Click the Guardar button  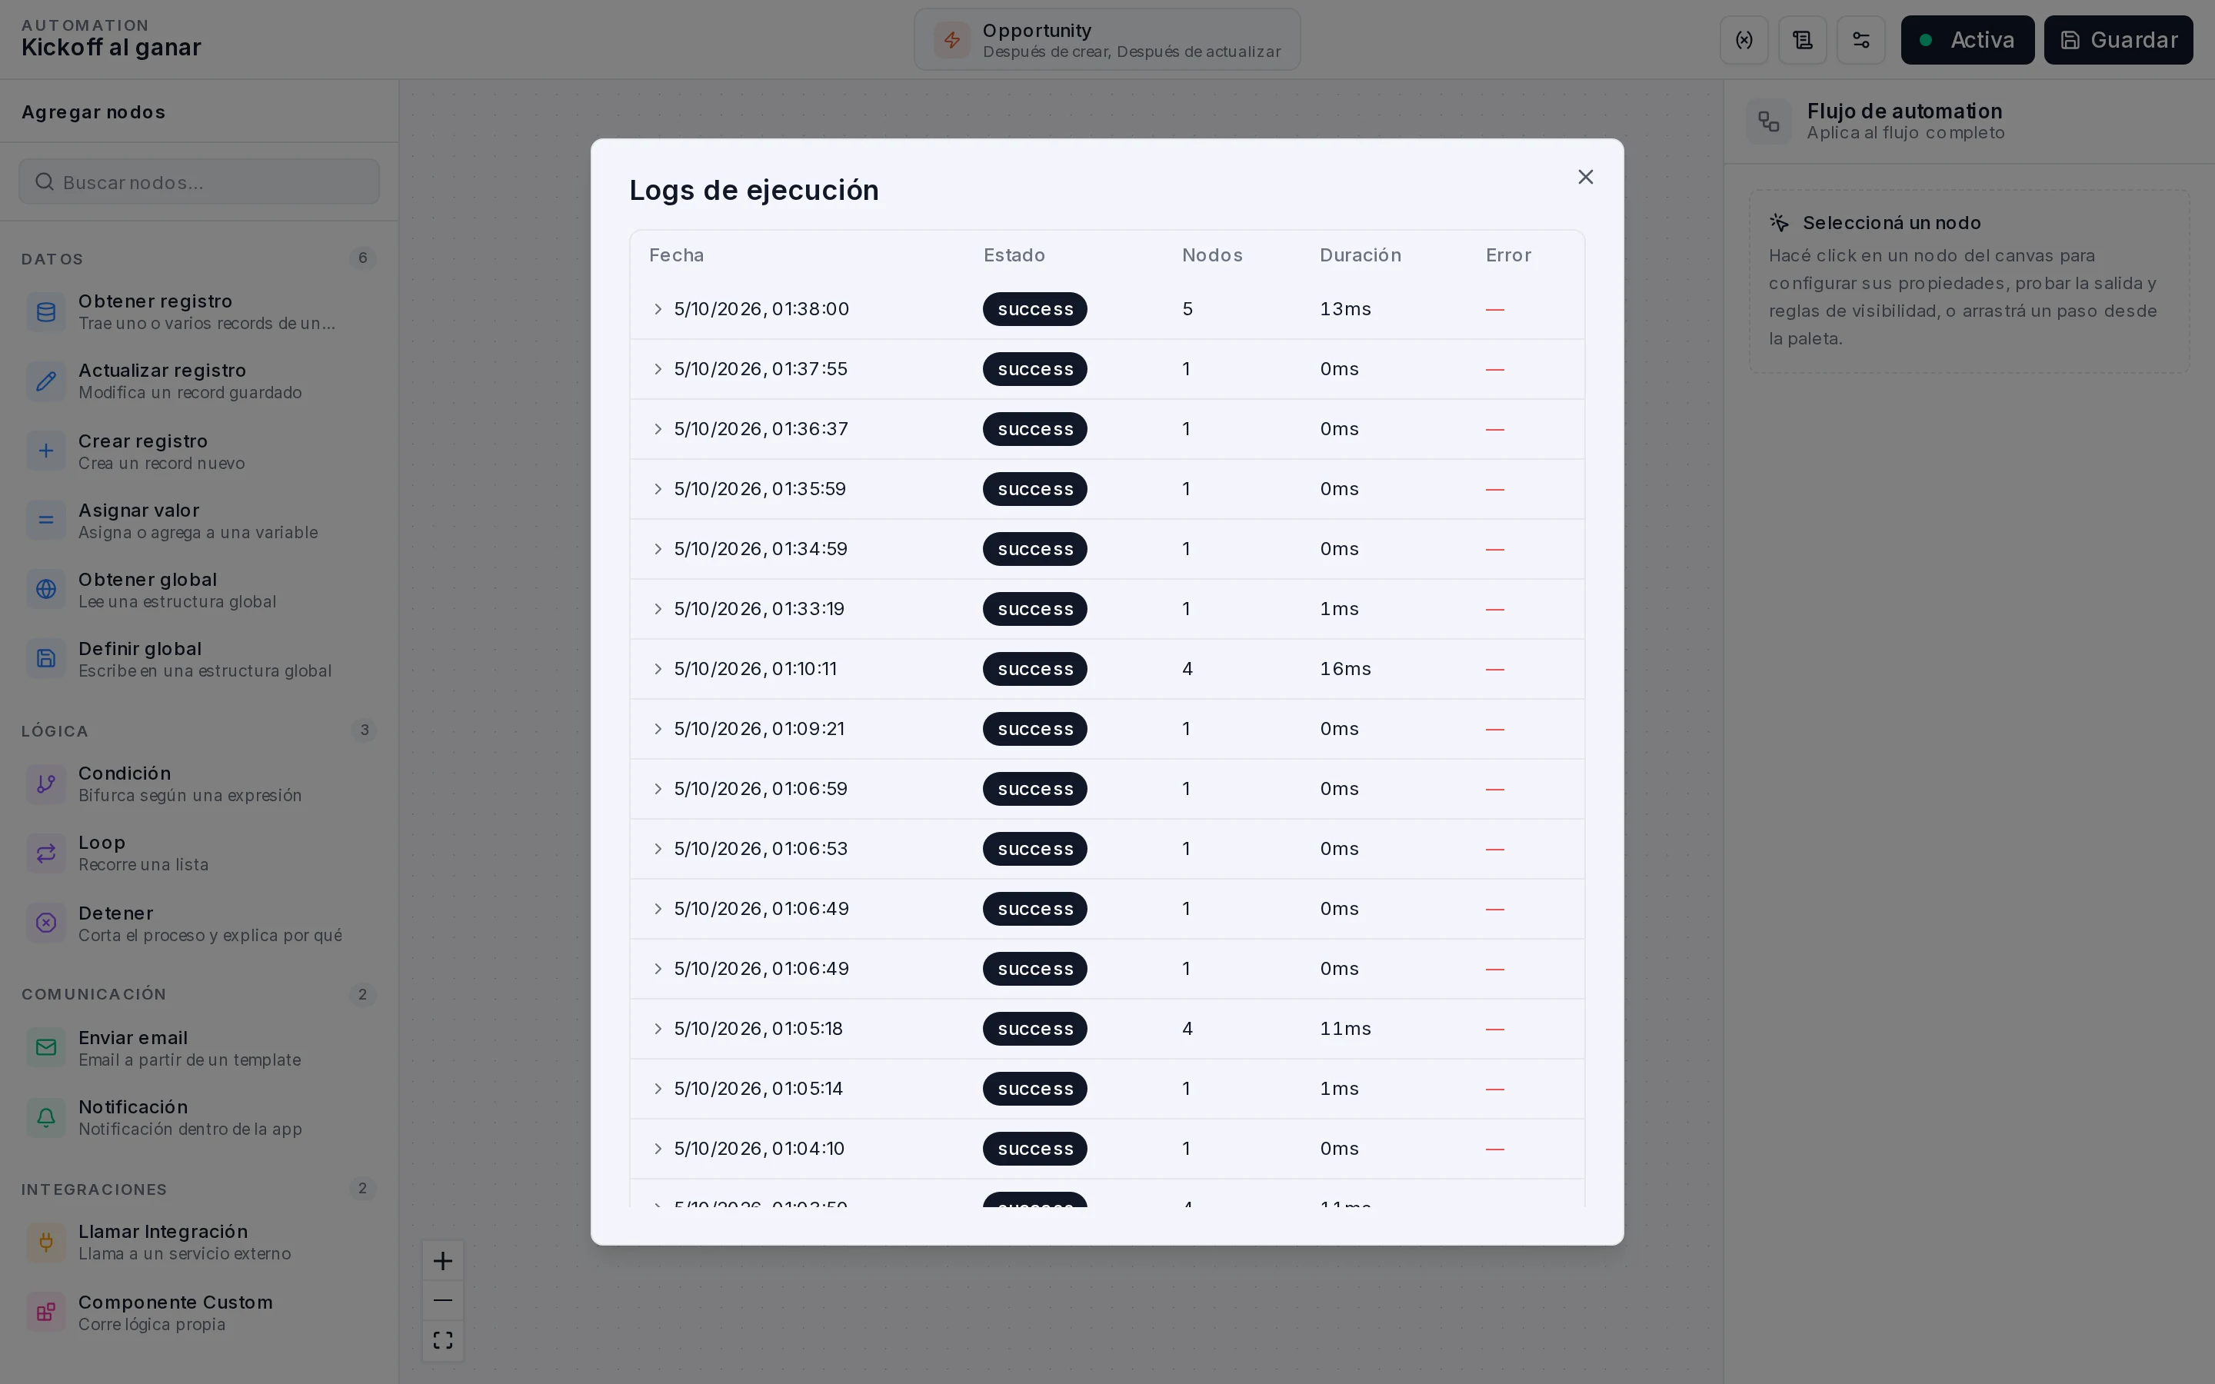[2118, 40]
